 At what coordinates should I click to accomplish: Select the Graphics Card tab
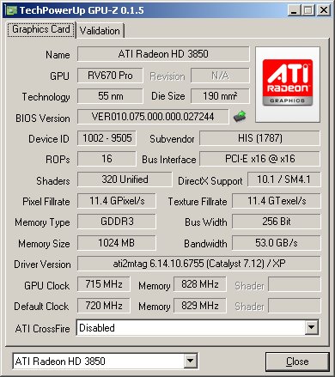coord(41,30)
